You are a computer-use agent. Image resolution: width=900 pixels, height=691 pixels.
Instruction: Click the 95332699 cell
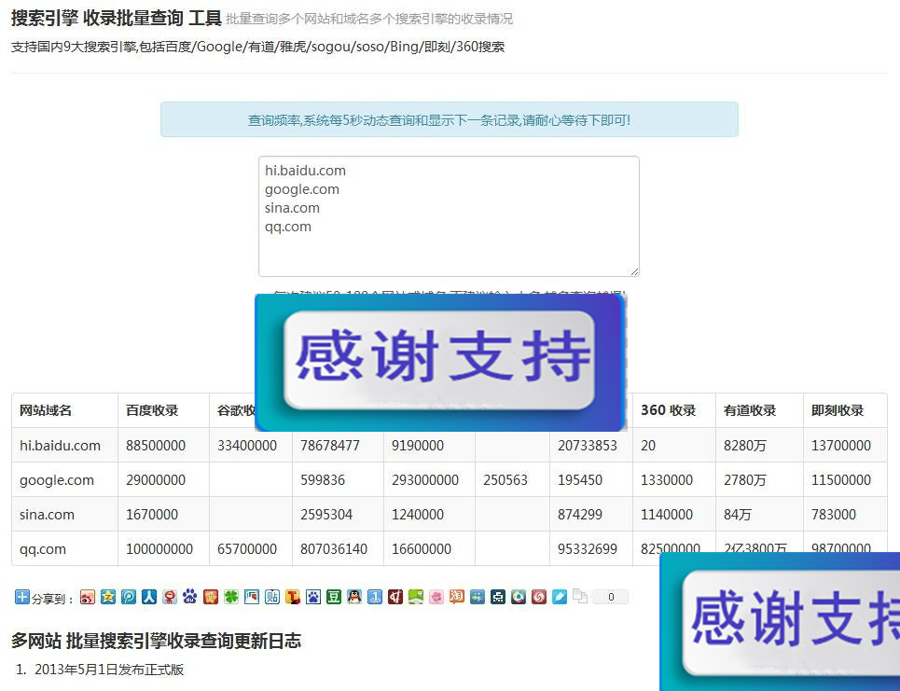[588, 549]
